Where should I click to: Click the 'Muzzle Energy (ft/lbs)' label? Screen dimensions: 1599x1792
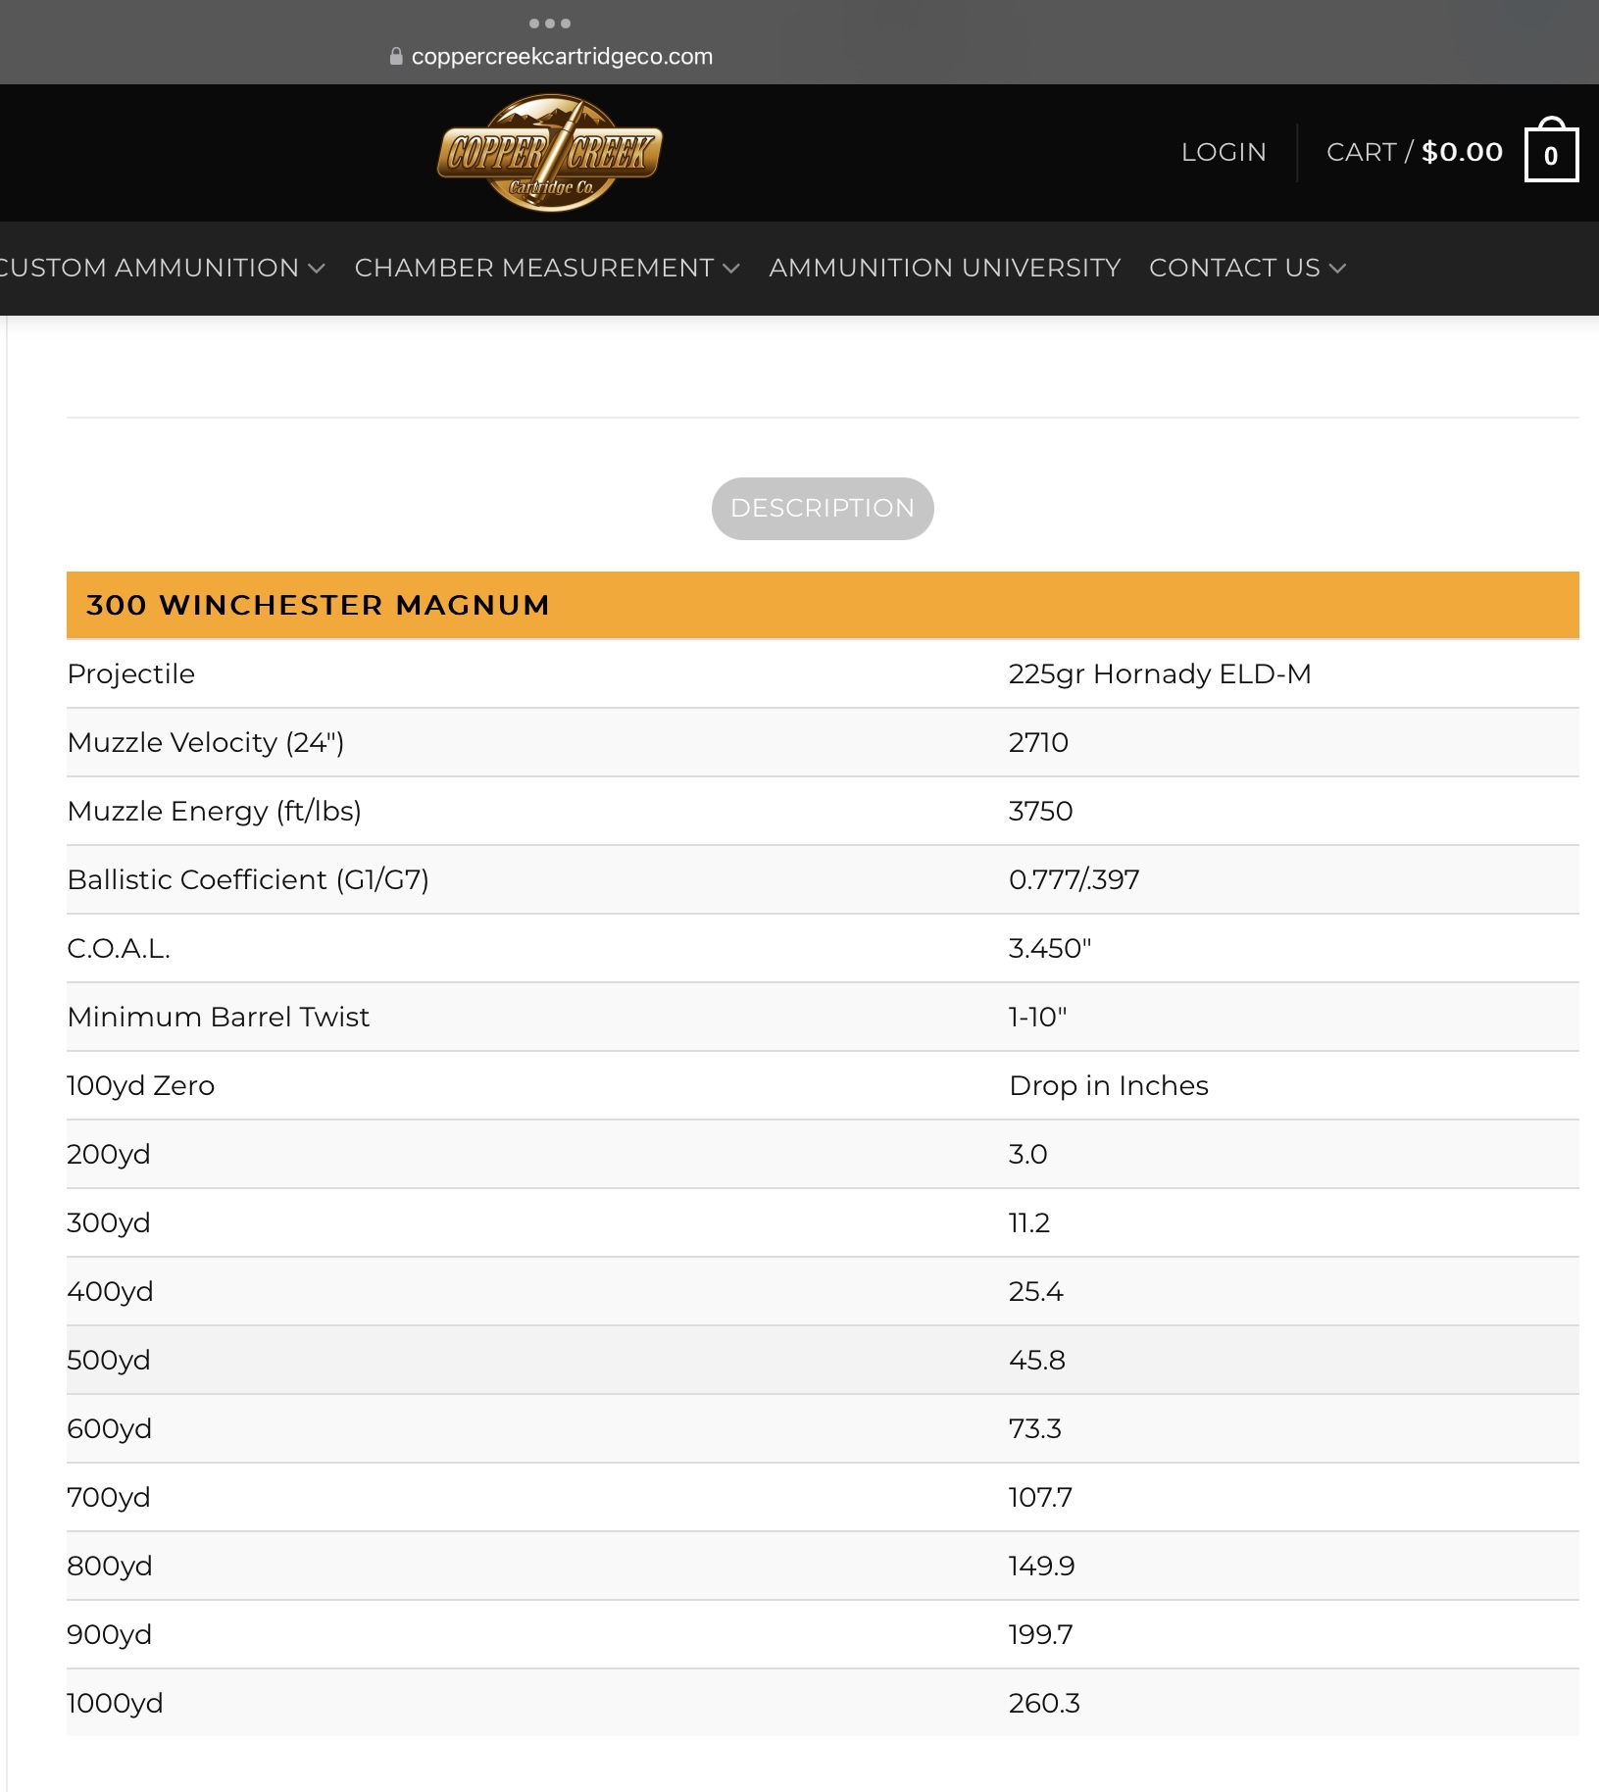(x=215, y=812)
